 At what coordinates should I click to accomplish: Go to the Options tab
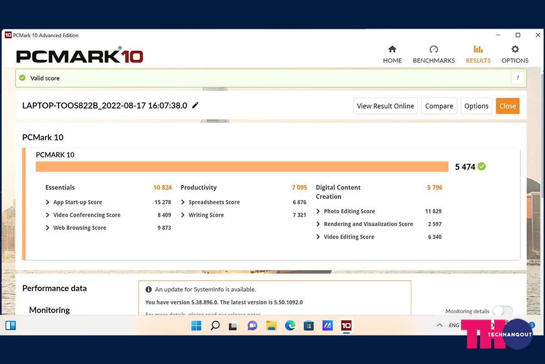(x=515, y=55)
